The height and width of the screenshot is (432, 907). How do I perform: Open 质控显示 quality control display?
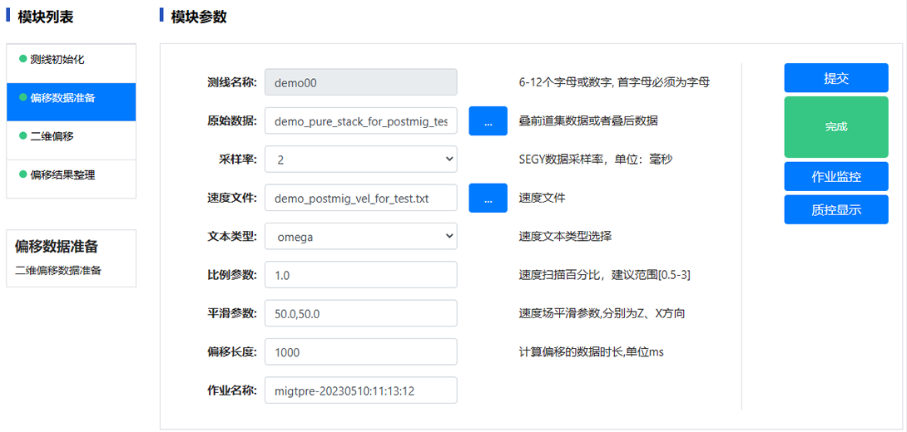pos(835,210)
